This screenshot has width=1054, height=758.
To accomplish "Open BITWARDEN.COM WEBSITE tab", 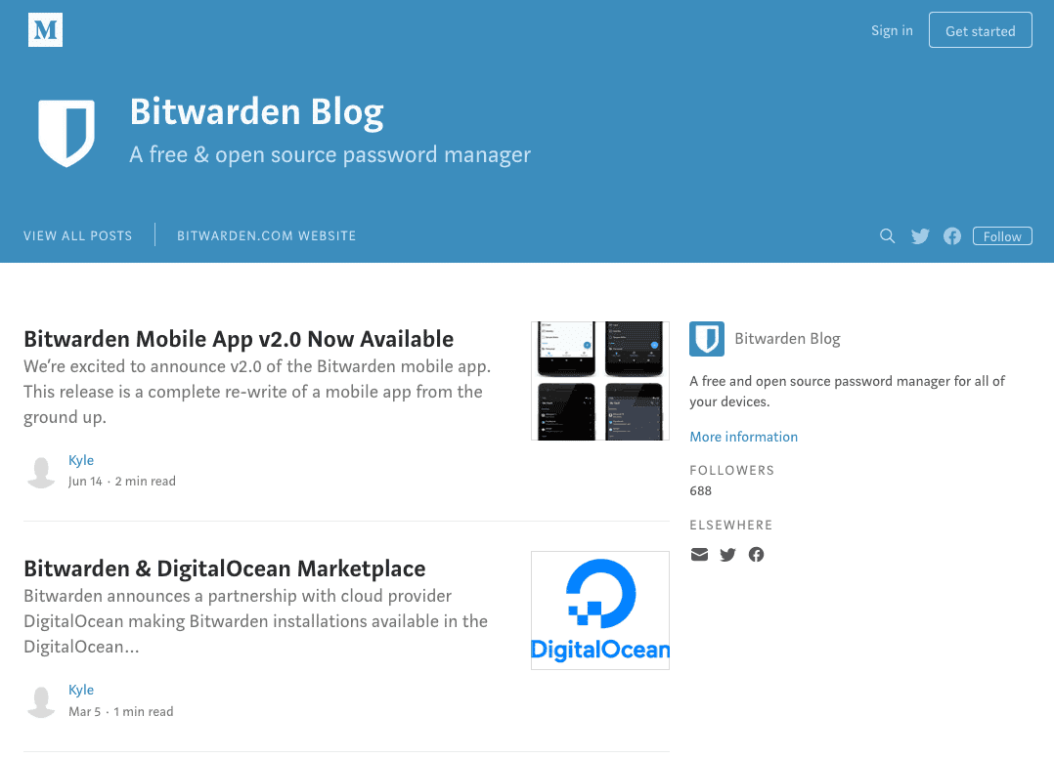I will [x=266, y=235].
